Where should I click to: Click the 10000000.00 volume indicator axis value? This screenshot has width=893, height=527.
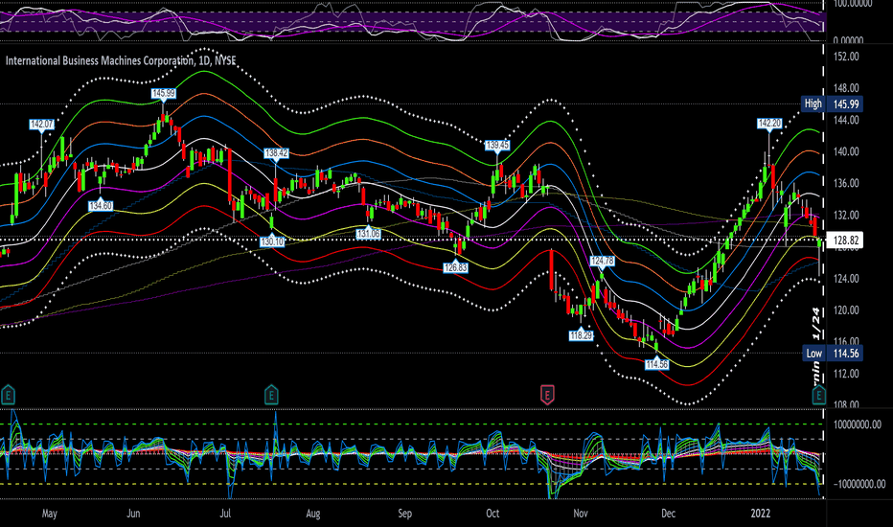858,424
